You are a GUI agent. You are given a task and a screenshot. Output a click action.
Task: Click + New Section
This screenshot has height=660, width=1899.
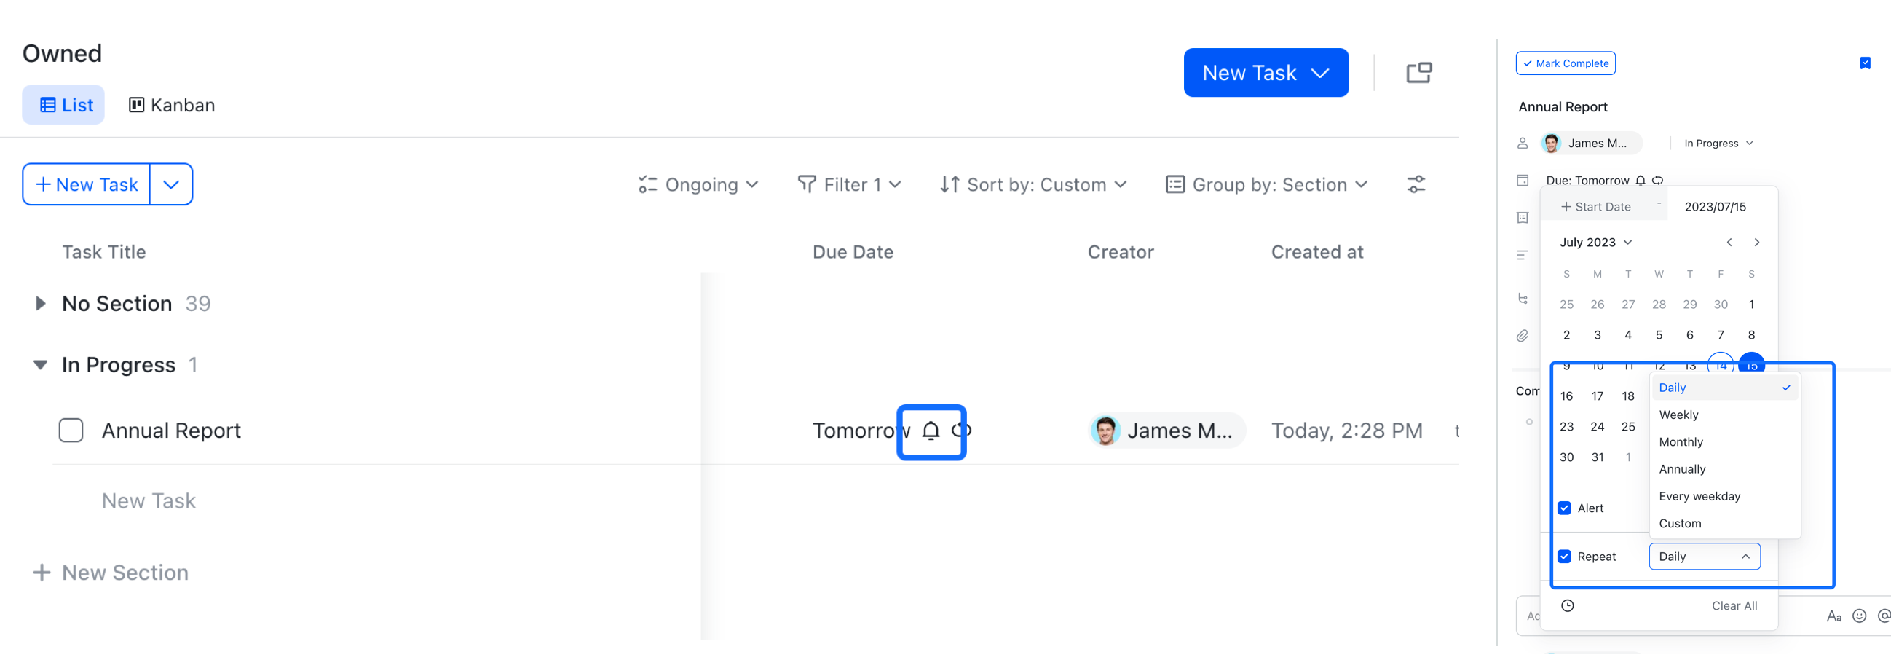coord(111,574)
